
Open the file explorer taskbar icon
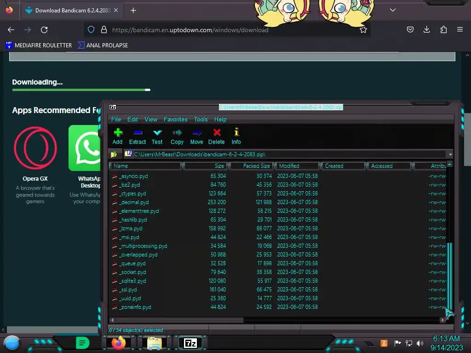click(x=155, y=343)
